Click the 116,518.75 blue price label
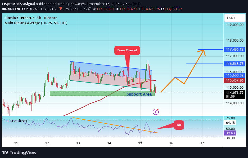Image resolution: width=248 pixels, height=158 pixels. point(235,64)
